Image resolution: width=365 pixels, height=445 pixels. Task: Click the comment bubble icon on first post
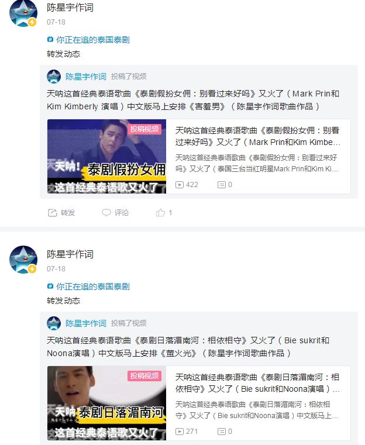pos(106,213)
